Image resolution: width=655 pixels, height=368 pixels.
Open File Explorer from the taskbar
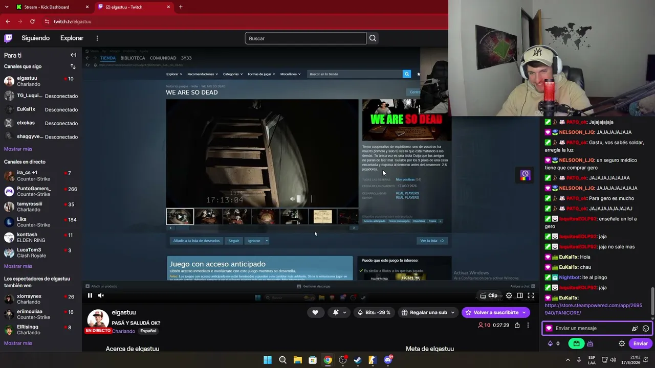297,360
